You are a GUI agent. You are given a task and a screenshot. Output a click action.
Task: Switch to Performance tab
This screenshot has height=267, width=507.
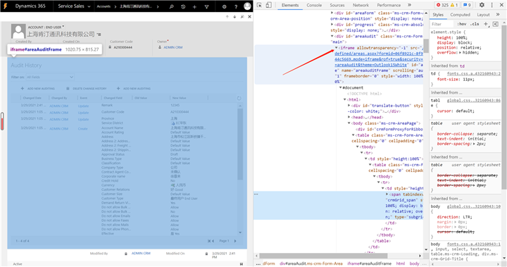pos(389,5)
